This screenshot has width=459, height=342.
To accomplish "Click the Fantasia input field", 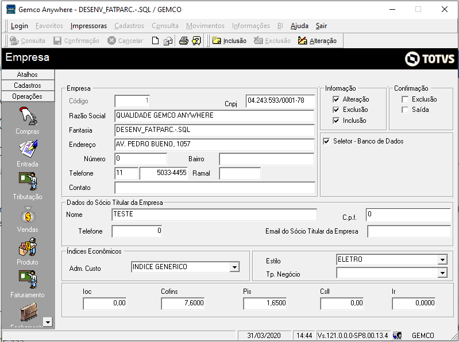I will click(x=215, y=130).
